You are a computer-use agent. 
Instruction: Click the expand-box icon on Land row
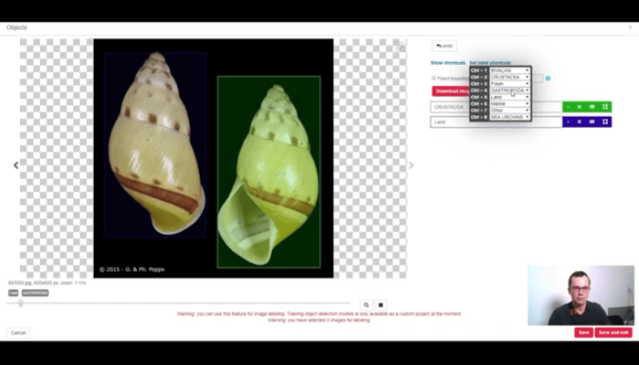coord(605,121)
